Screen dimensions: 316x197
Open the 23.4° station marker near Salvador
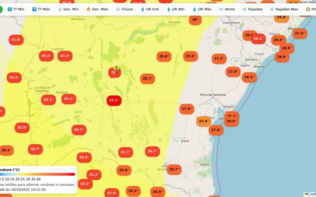(204, 121)
